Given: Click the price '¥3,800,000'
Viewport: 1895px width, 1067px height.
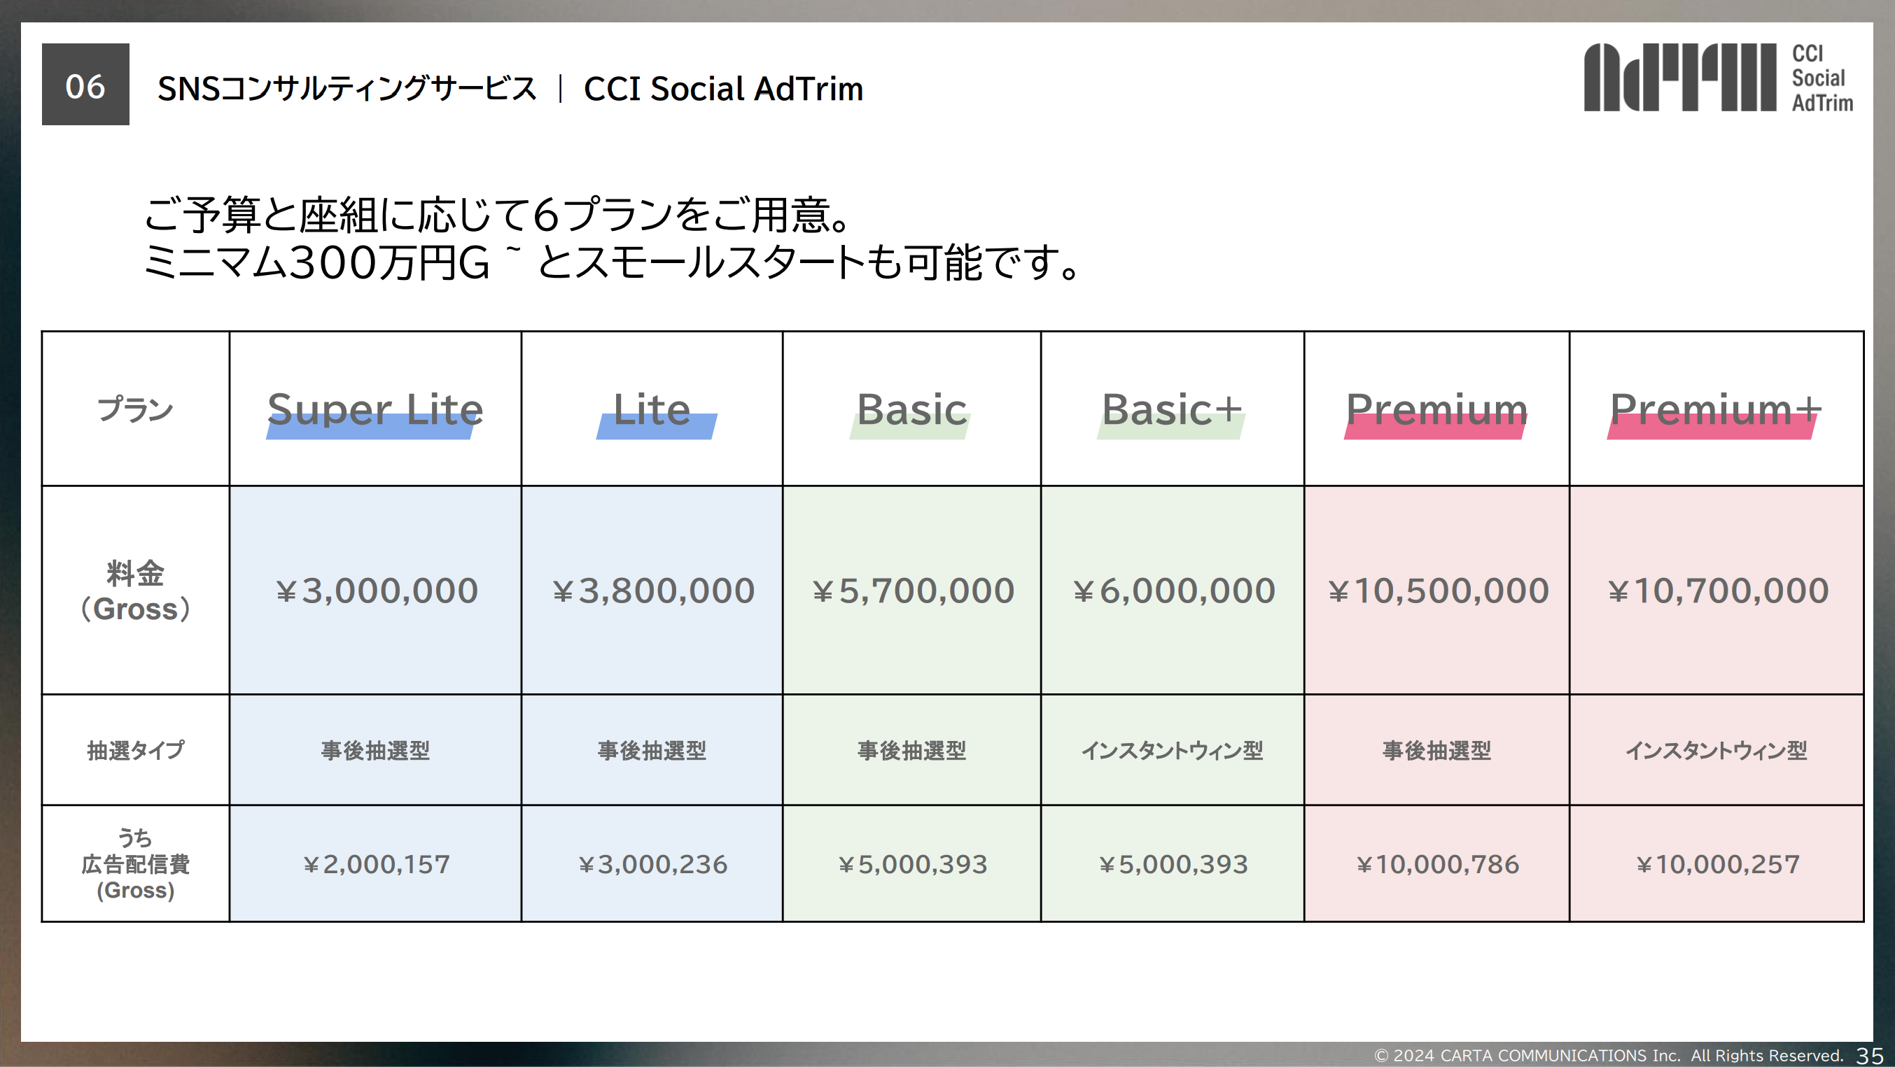Looking at the screenshot, I should [652, 591].
